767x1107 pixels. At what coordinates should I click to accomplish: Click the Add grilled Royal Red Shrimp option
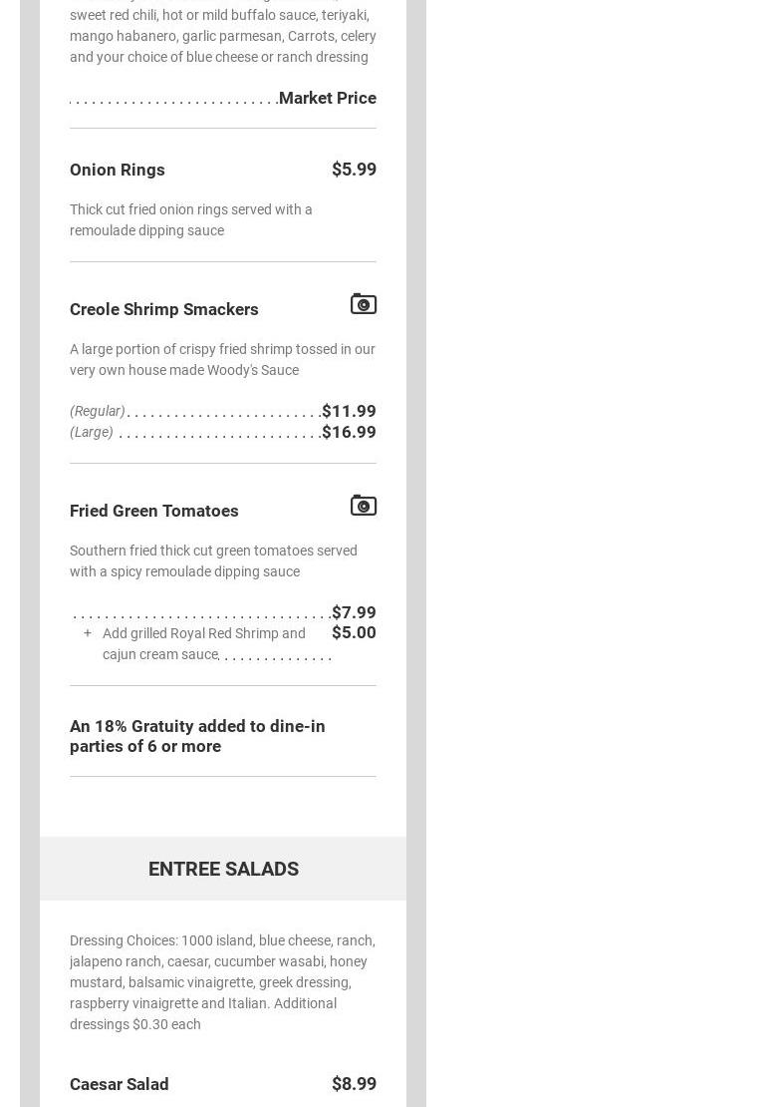click(x=204, y=643)
